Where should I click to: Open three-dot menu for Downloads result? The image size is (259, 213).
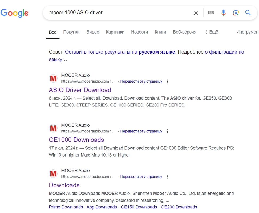(x=168, y=177)
